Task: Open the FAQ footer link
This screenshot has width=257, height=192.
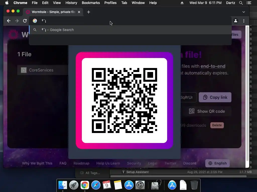Action: tap(63, 163)
